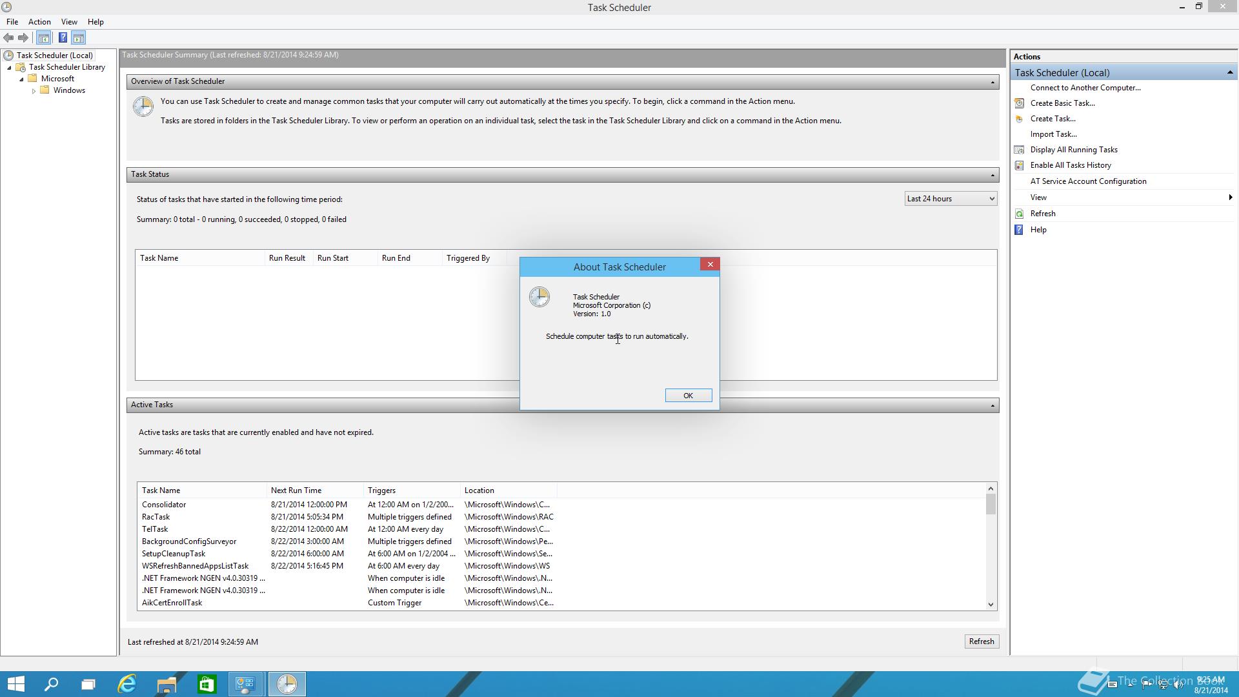Click the Show/Hide Action Pane icon
Screen dimensions: 1239x697
(79, 38)
